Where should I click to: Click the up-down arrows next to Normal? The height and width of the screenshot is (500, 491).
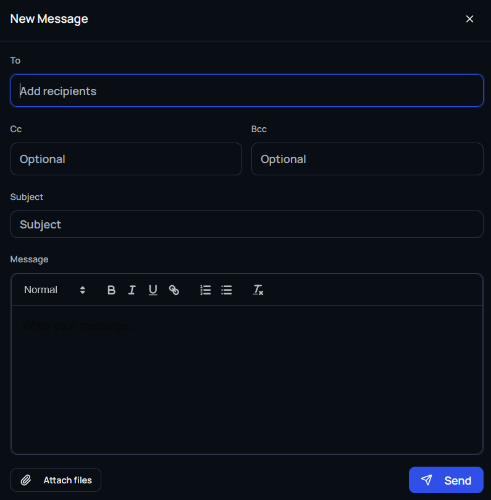point(83,290)
